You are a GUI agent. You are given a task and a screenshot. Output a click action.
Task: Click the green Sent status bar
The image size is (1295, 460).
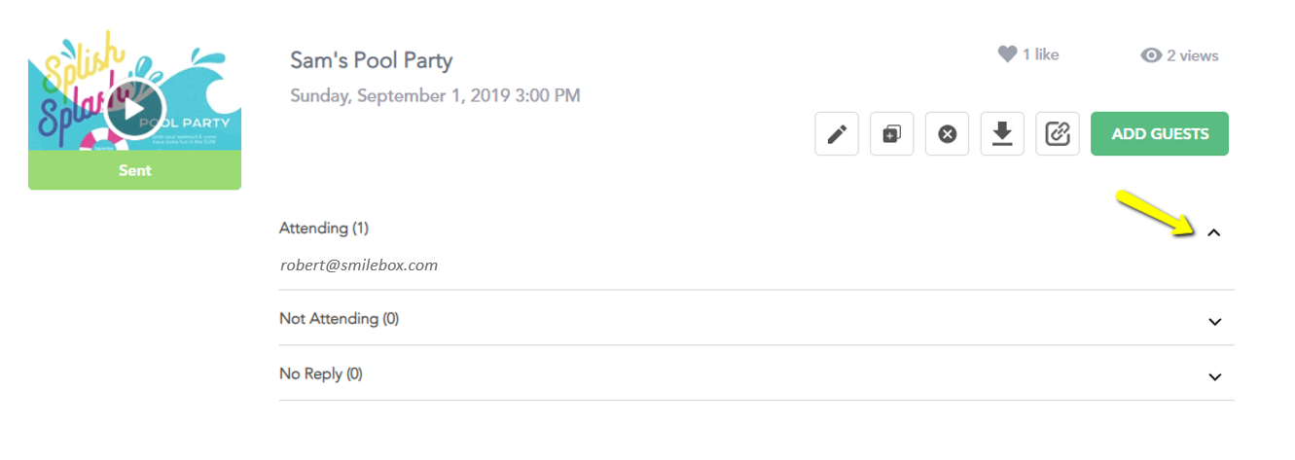pyautogui.click(x=134, y=170)
